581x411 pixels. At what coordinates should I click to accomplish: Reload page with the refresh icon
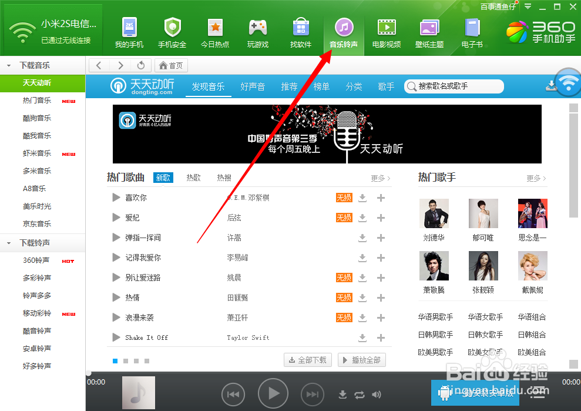(141, 66)
